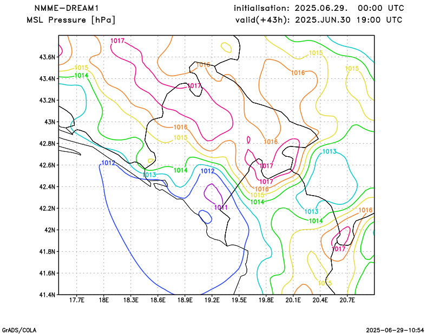Click the 18.9E longitude label
The width and height of the screenshot is (433, 334).
(x=185, y=300)
